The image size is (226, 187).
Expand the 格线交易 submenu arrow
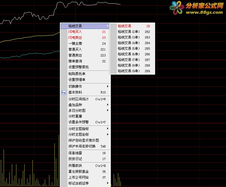(108, 26)
